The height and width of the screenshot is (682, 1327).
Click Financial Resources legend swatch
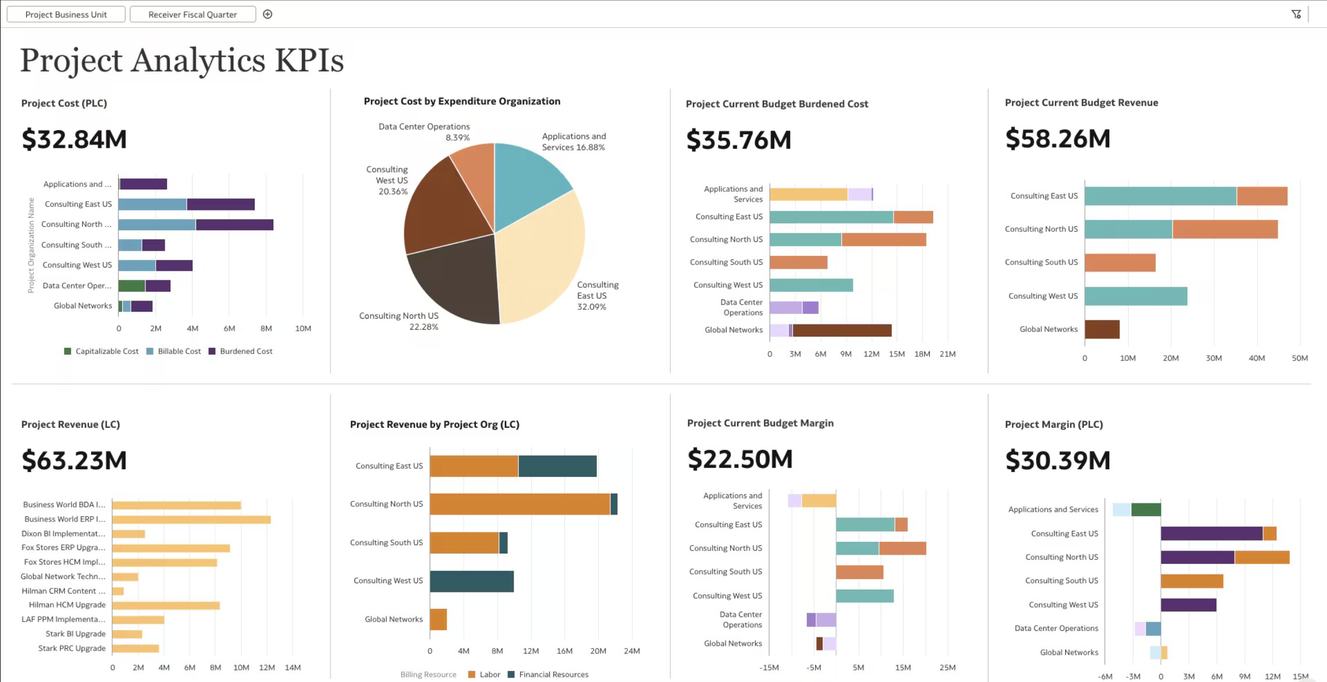point(511,674)
